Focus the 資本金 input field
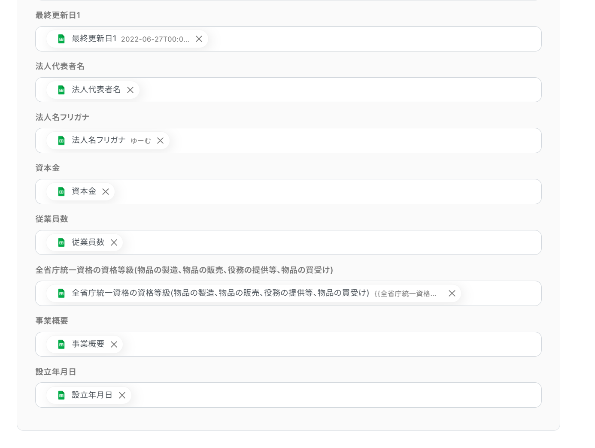 pos(288,192)
